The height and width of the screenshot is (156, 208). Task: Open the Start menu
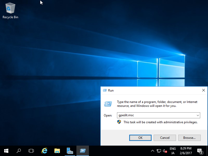(6, 151)
